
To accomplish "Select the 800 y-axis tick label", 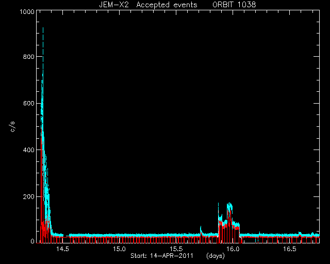I will click(28, 57).
